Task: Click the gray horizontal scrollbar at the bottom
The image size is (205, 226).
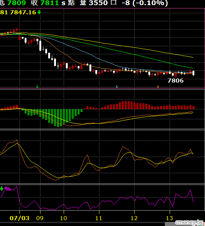Action: [x=185, y=225]
